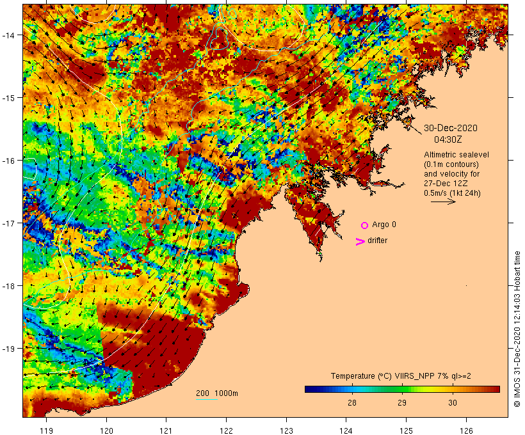525x435 pixels.
Task: Click the '30' color bar tick label
Action: pyautogui.click(x=453, y=402)
